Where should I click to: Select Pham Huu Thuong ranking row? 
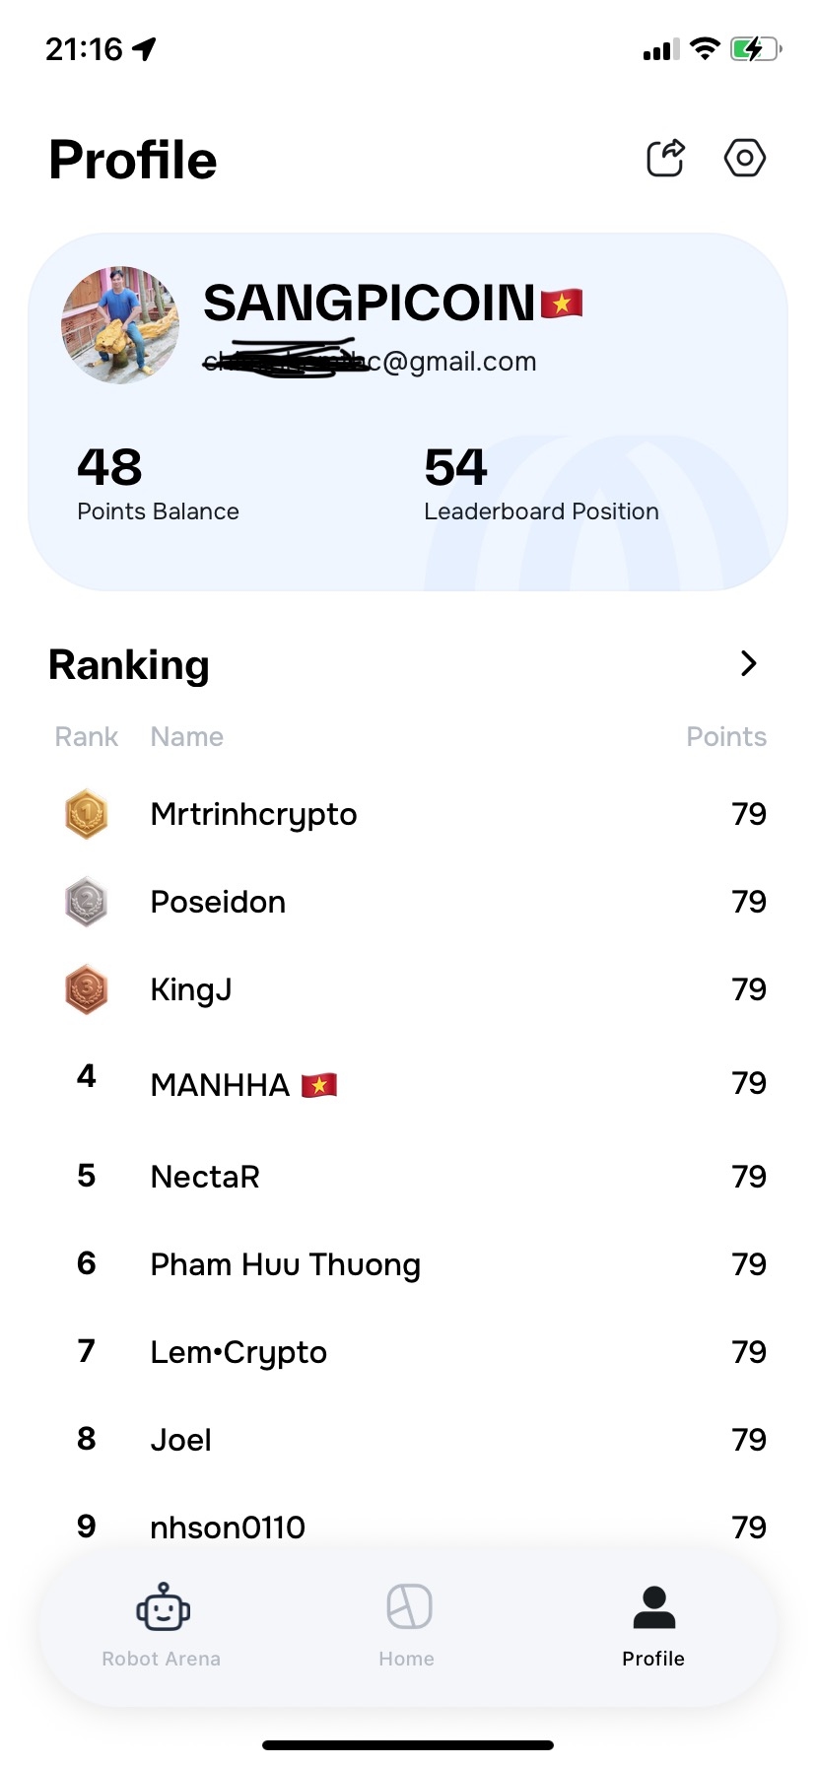point(285,1264)
